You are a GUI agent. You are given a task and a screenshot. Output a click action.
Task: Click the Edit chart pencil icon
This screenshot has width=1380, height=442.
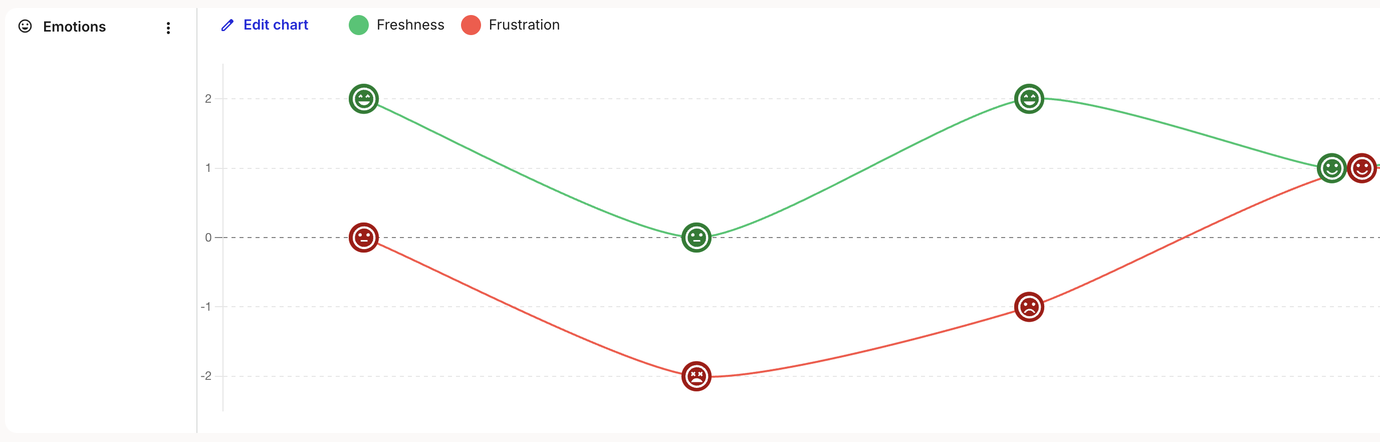pyautogui.click(x=227, y=25)
